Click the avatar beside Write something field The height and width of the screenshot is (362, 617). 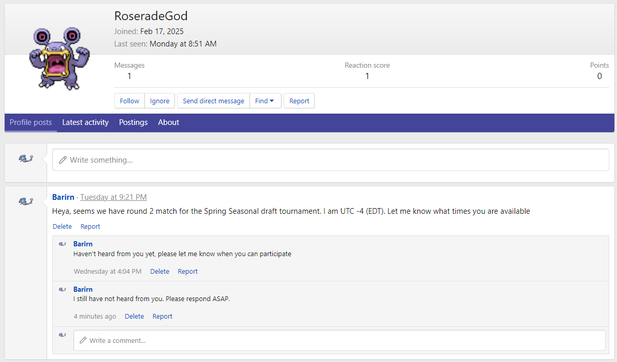[25, 159]
